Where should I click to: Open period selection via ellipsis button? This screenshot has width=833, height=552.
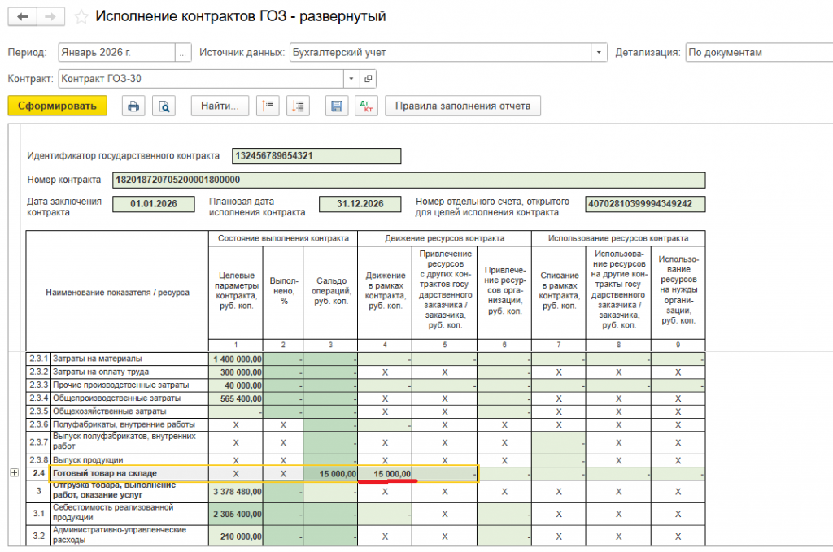tap(183, 53)
